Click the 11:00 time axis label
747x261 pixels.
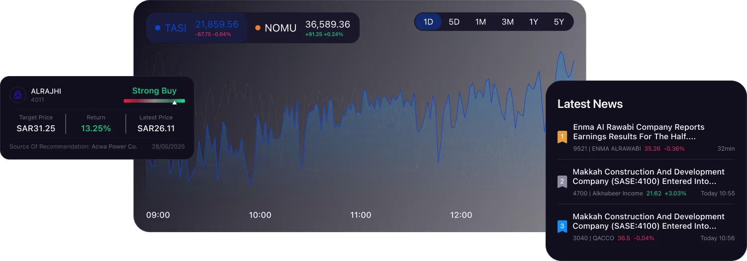361,215
